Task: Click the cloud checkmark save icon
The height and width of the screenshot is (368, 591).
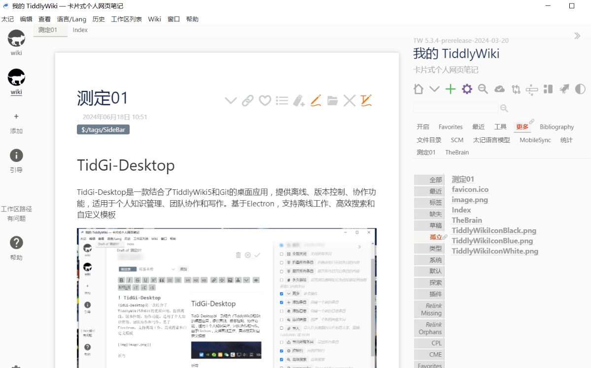Action: [499, 89]
